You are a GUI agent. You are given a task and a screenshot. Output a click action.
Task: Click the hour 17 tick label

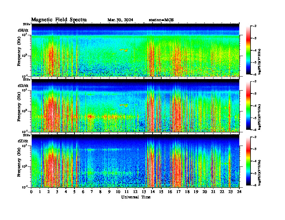tap(178, 192)
